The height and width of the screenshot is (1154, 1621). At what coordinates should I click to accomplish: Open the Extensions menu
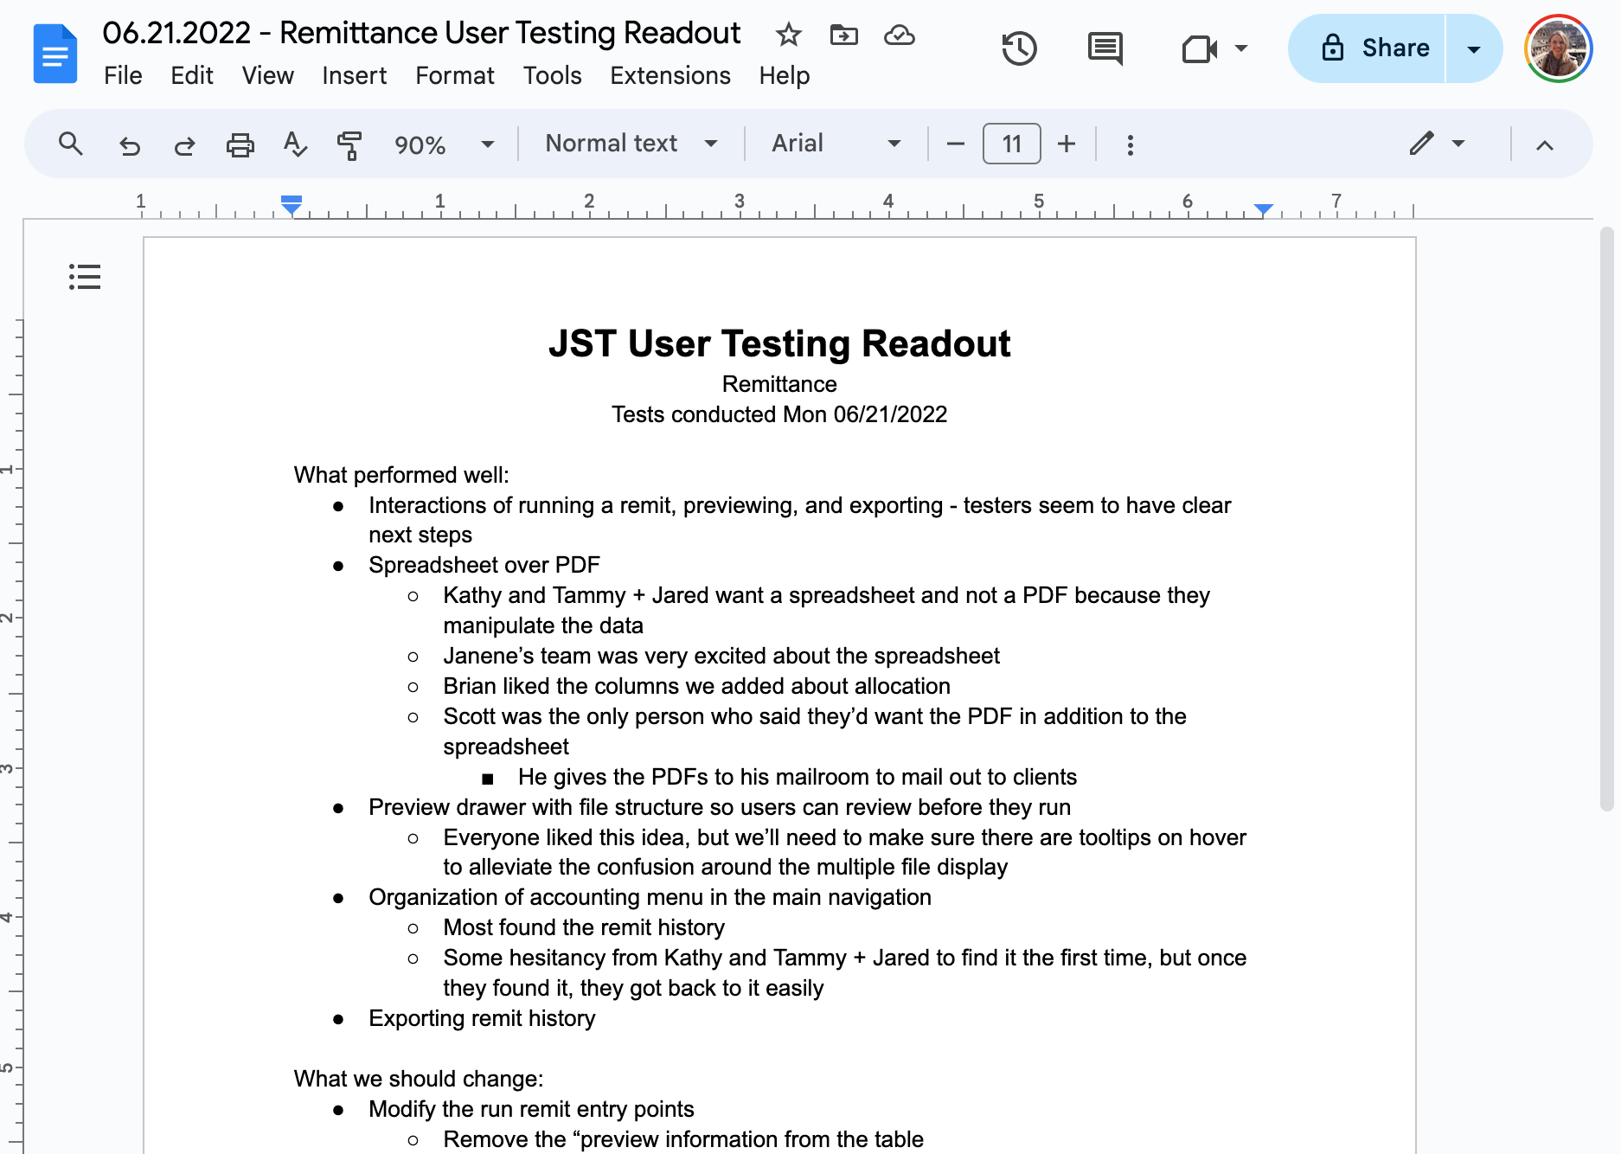click(670, 76)
